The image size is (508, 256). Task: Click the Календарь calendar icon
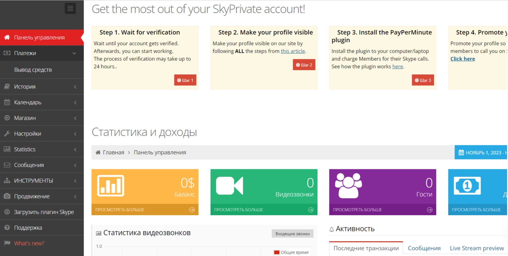pos(7,102)
